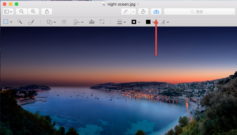
Task: Click the green full screen button
Action: [x=17, y=4]
